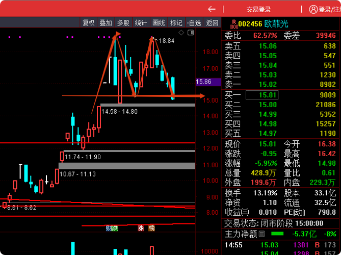Screen dimensions: 341x255
Task: Click the diamond marker near the 18.84 high
Action: [x=181, y=32]
